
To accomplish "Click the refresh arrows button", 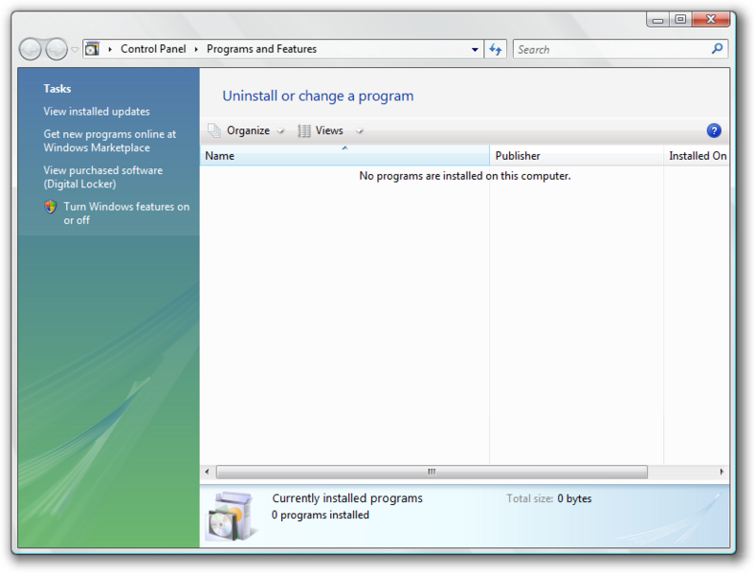I will 495,49.
